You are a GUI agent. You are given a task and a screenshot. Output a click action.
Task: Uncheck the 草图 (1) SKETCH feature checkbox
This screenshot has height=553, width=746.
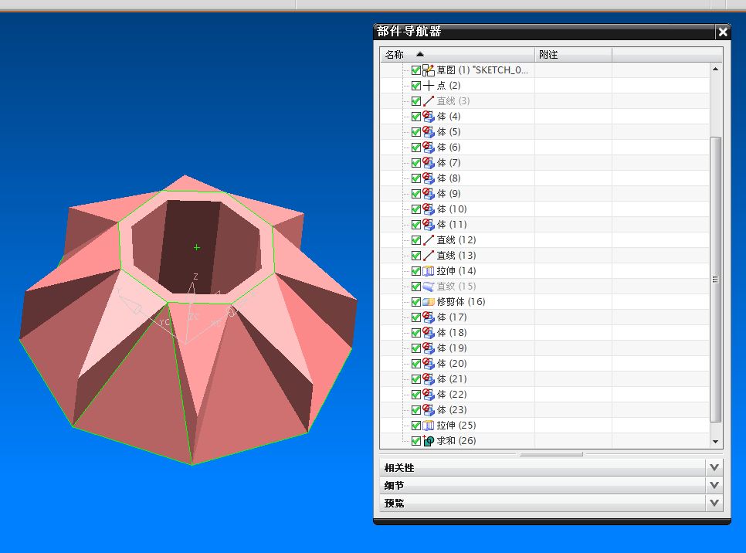415,70
